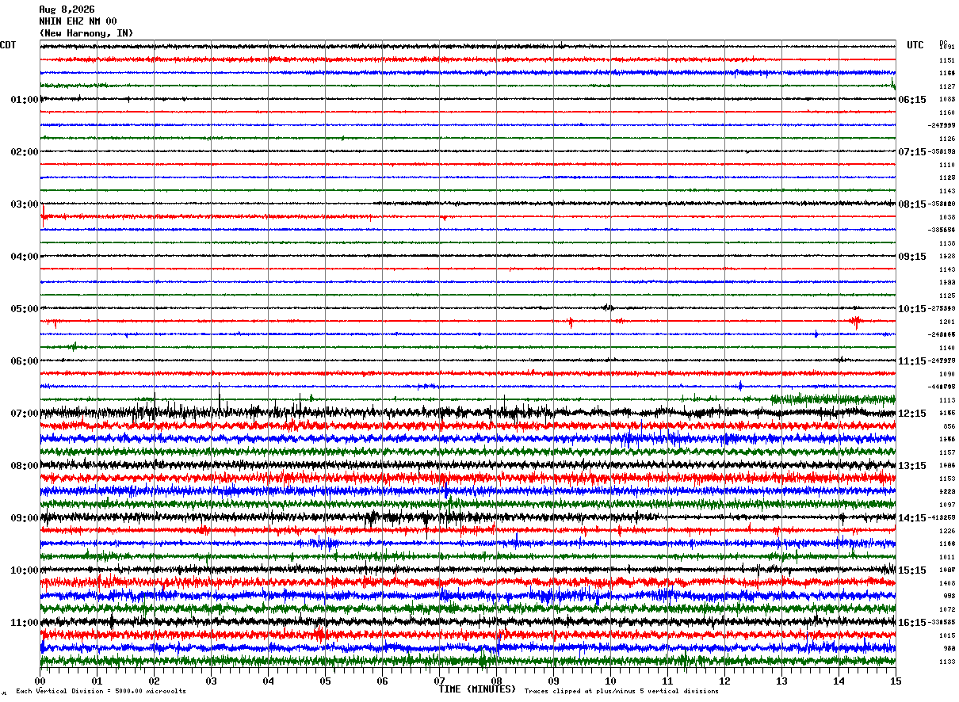Click the DC offset value 1408
The width and height of the screenshot is (959, 702).
946,583
